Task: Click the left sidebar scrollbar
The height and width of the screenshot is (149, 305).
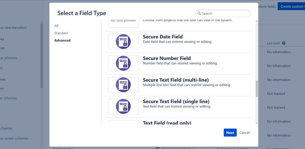Action: [42, 56]
